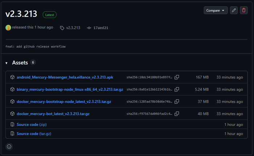The height and width of the screenshot is (156, 254).
Task: Click the smiley add reaction button
Action: (9, 147)
